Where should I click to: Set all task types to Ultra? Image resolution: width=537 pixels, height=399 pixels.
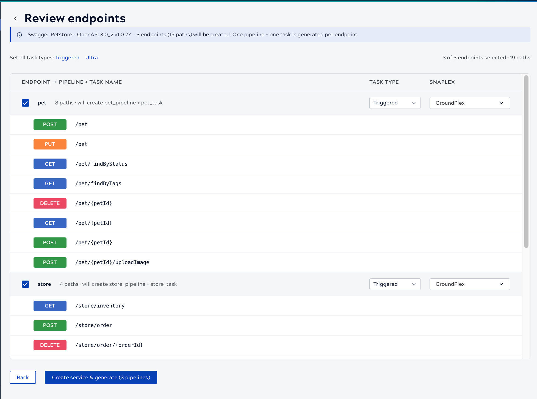[x=92, y=58]
